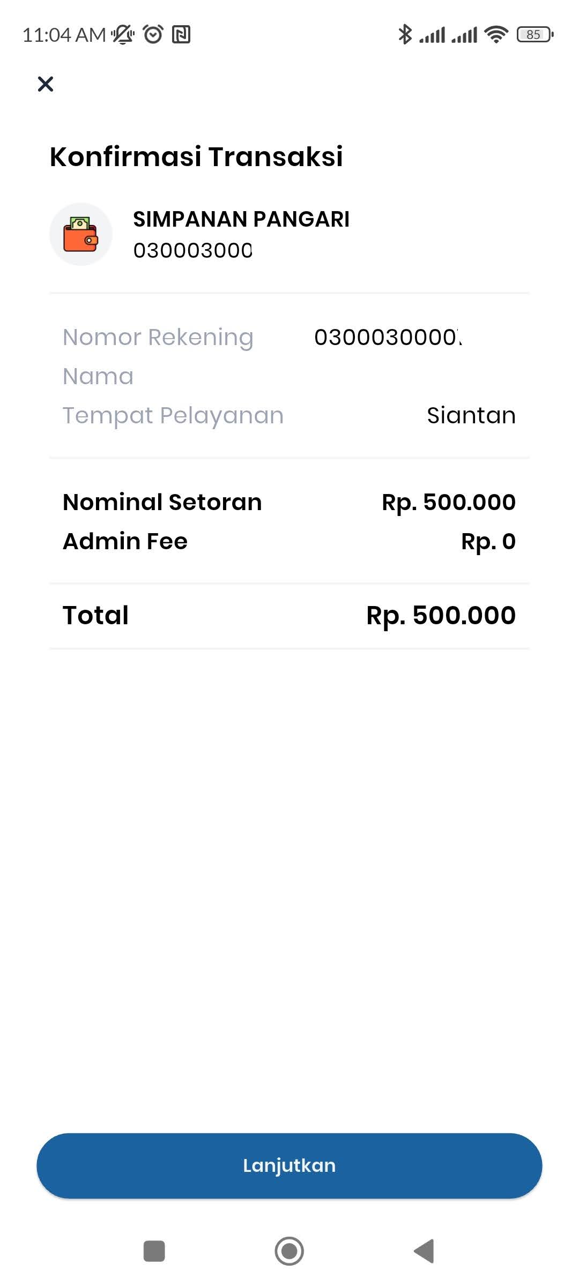Tap the orange wallet icon

pyautogui.click(x=81, y=234)
